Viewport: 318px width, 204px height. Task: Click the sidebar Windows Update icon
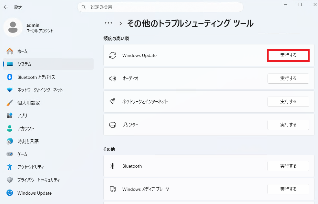tap(10, 193)
